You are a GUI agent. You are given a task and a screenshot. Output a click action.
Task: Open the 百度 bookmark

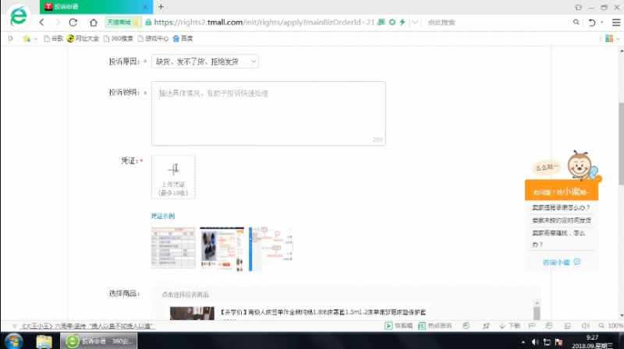183,38
